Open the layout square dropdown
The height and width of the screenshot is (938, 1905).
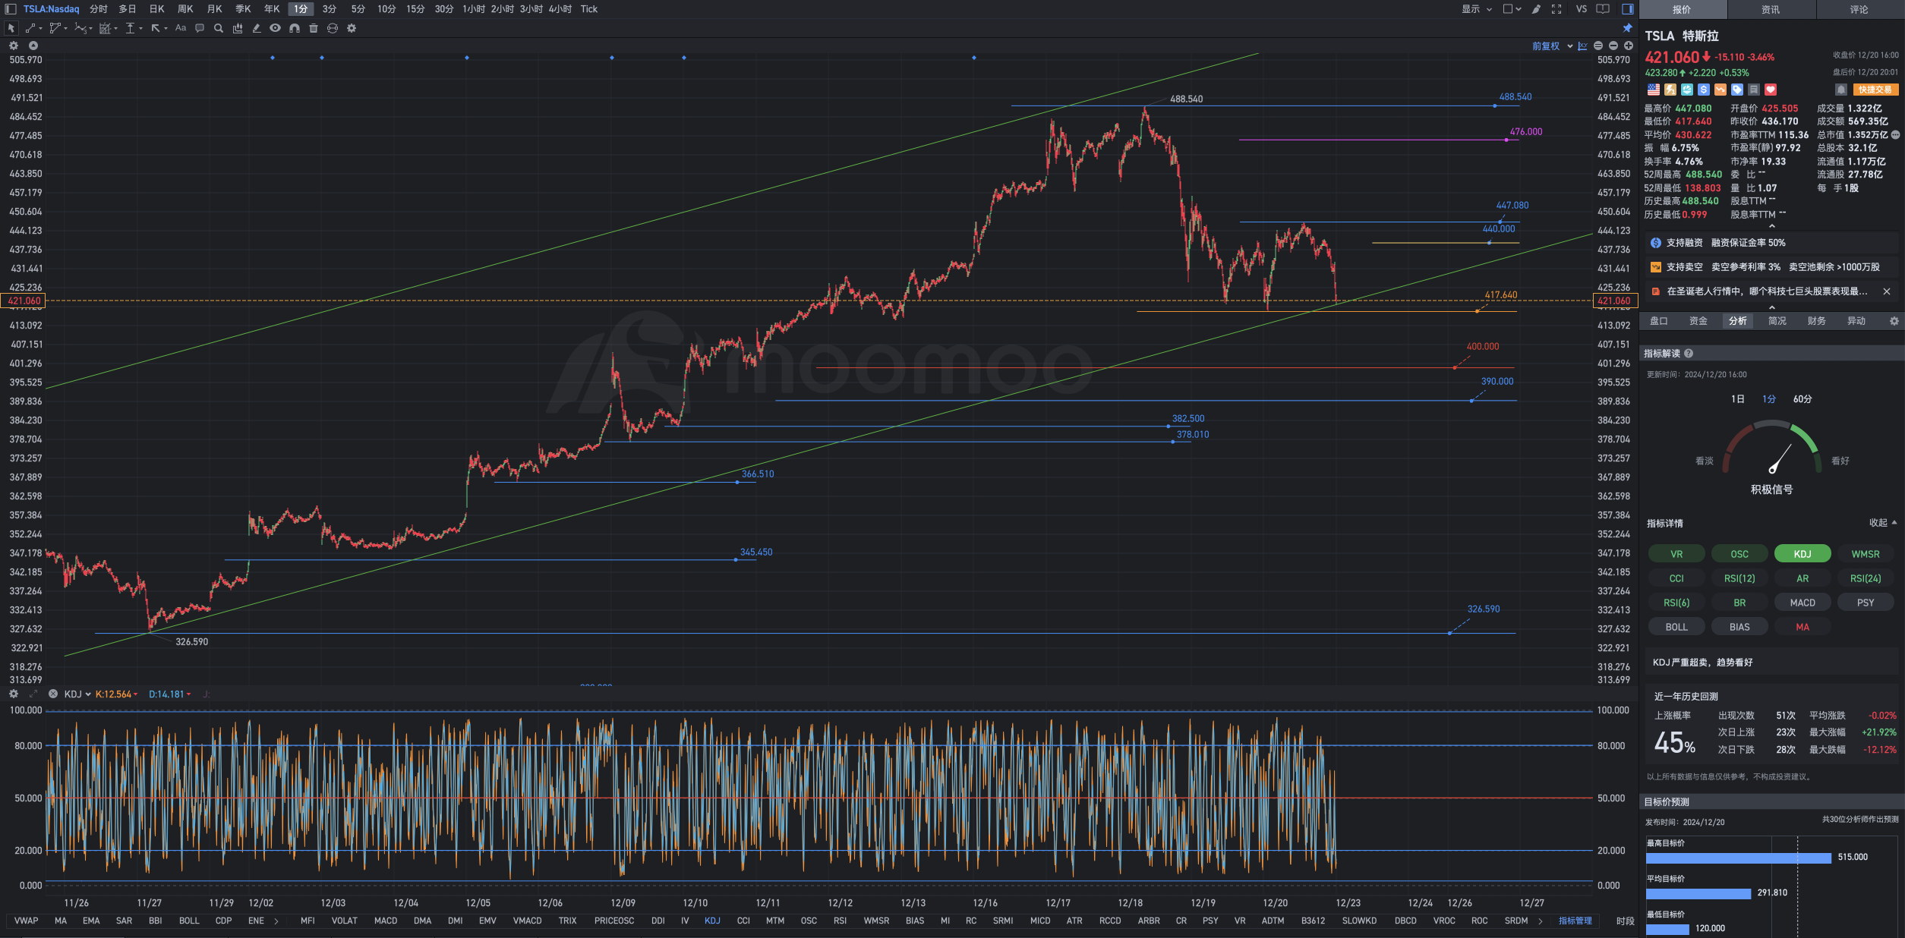point(1512,9)
